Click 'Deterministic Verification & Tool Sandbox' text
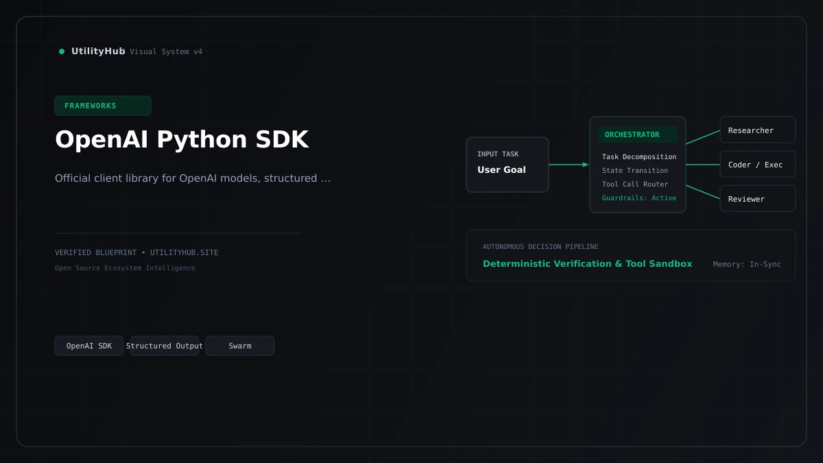Viewport: 823px width, 463px height. (588, 264)
